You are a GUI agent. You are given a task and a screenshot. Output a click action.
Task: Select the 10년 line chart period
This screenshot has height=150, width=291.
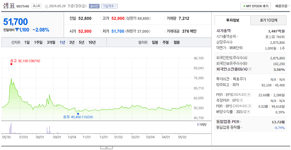coord(92,42)
